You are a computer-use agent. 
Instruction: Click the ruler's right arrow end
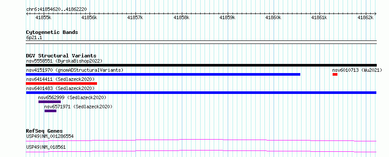[x=375, y=13]
